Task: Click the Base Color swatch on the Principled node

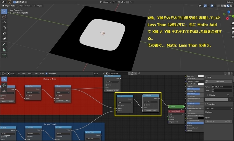Action: (x=201, y=76)
